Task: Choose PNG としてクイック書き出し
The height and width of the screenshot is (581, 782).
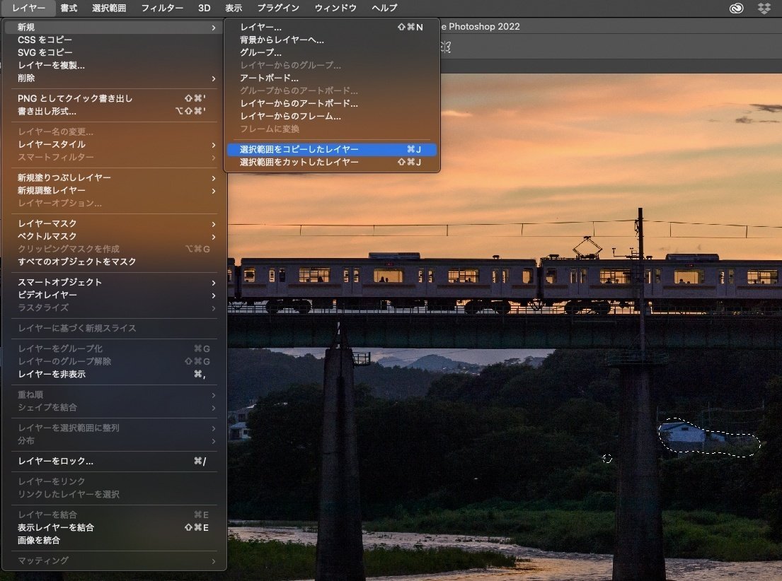Action: 114,99
